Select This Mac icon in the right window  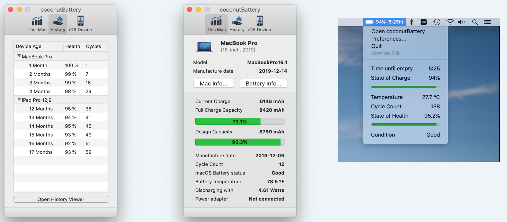[216, 24]
